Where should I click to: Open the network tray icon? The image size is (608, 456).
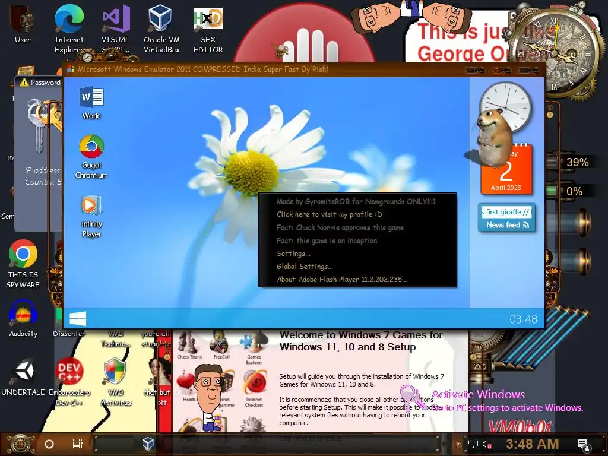(x=473, y=444)
